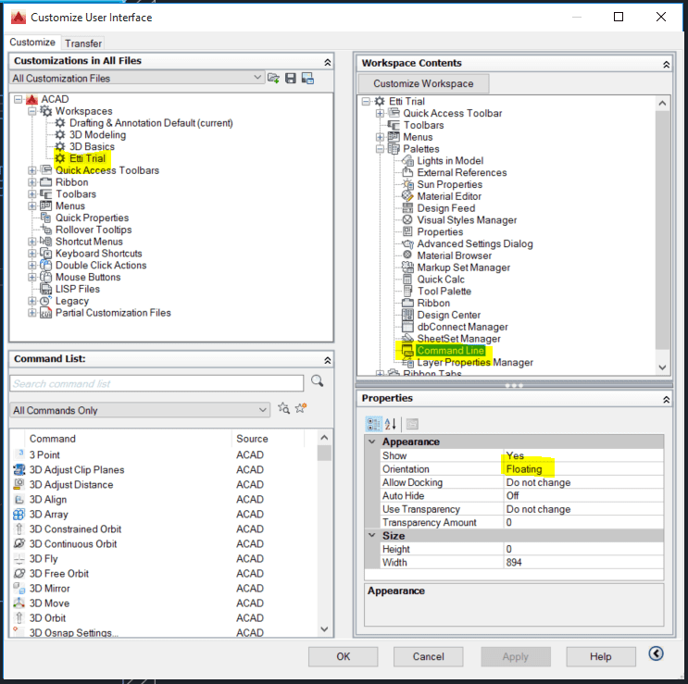Click the Quick Calc palette icon

point(407,280)
